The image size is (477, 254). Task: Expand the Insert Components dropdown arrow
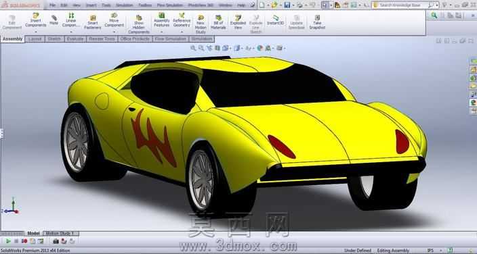coord(36,32)
